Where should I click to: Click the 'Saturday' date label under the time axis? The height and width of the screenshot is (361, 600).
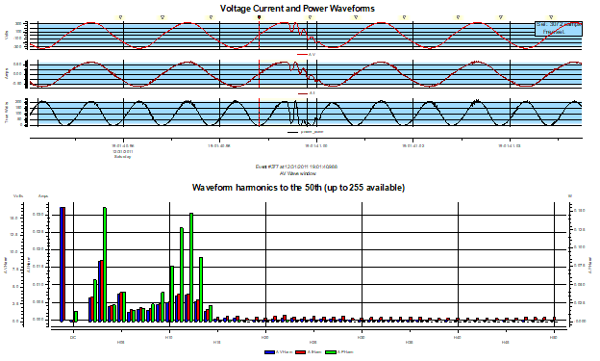[122, 157]
